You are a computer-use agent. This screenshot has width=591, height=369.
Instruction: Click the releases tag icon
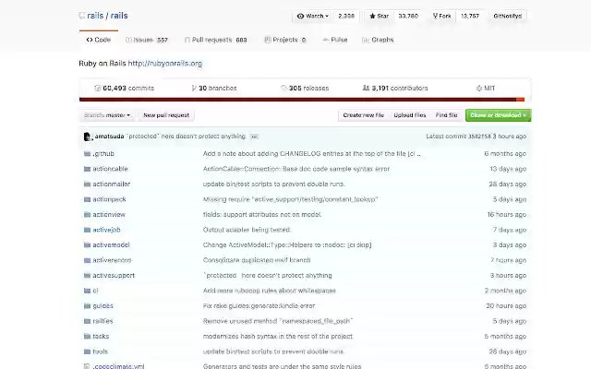(x=283, y=89)
